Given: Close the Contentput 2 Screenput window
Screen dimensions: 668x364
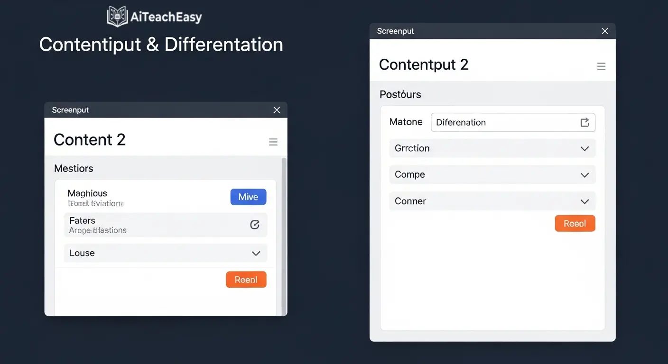Looking at the screenshot, I should coord(605,31).
